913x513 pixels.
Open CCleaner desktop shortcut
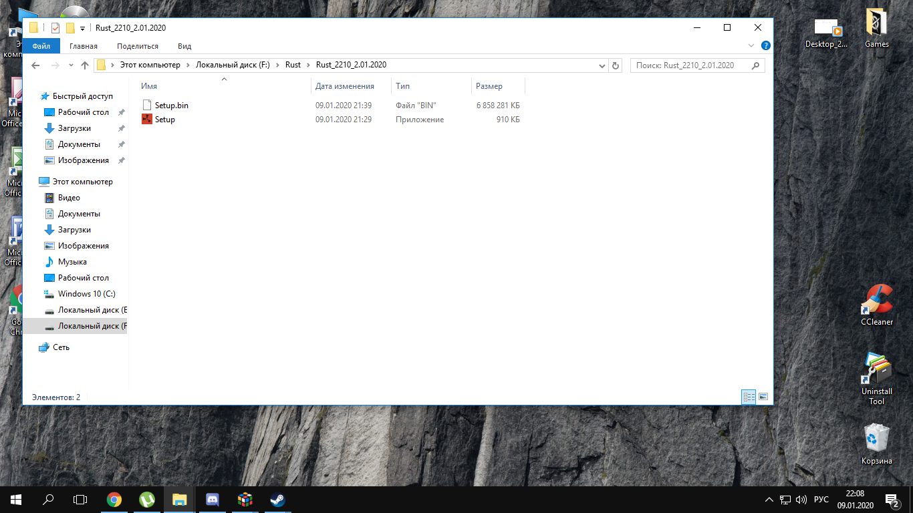[876, 305]
